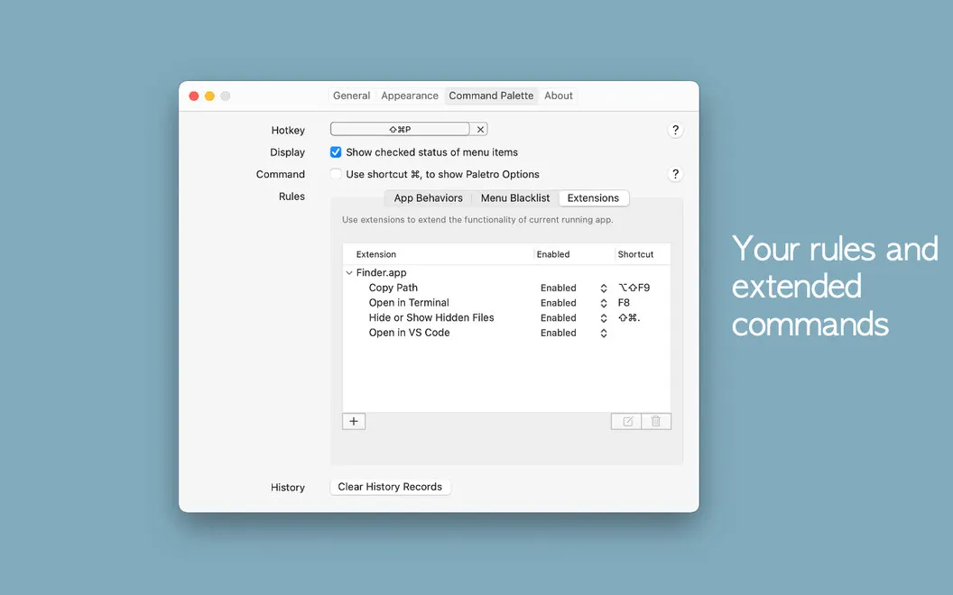953x595 pixels.
Task: Click the edit extension pencil icon
Action: point(626,421)
